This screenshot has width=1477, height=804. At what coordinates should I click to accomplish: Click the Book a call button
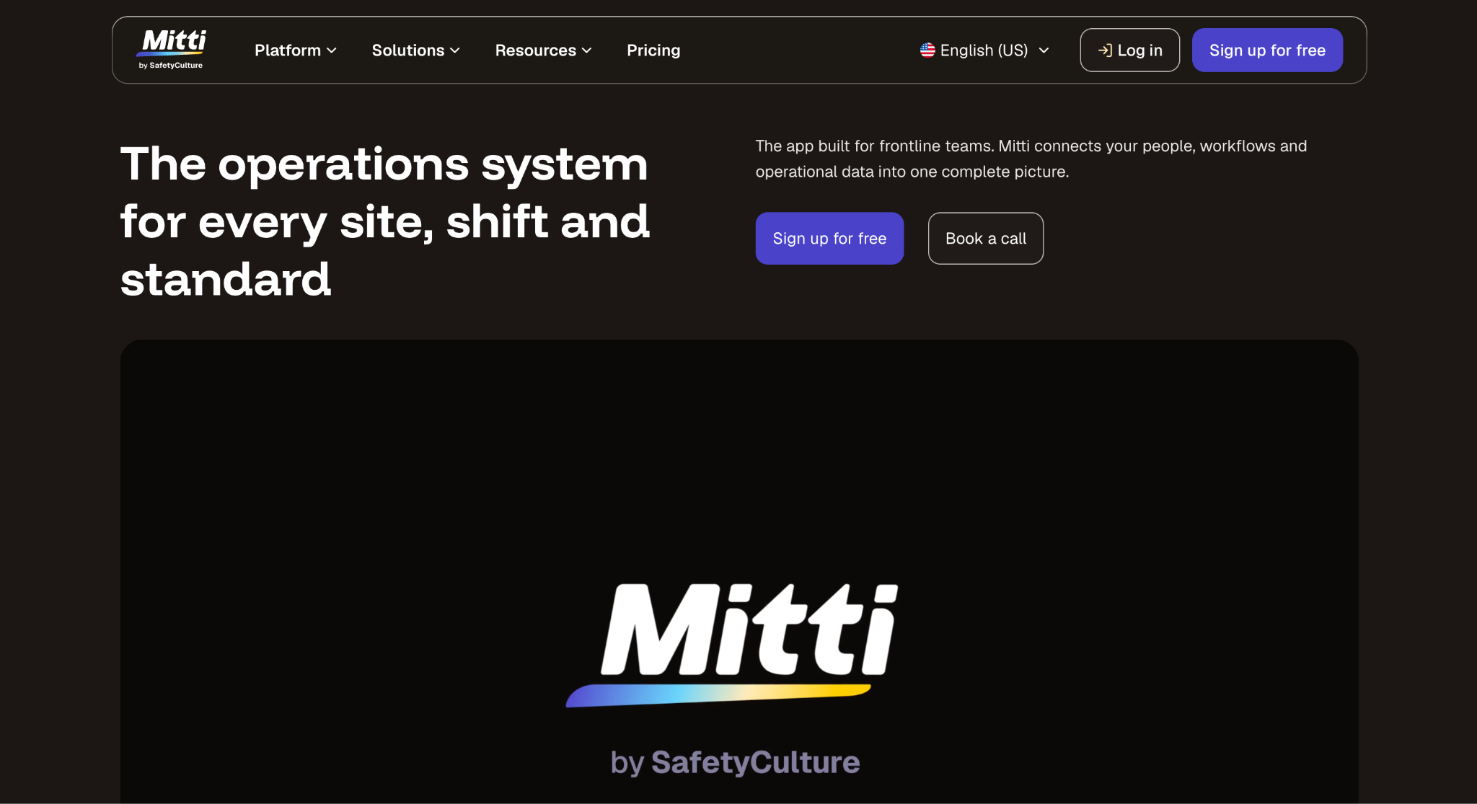point(985,238)
